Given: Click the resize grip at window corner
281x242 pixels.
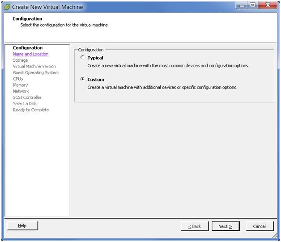Looking at the screenshot, I should (x=275, y=235).
